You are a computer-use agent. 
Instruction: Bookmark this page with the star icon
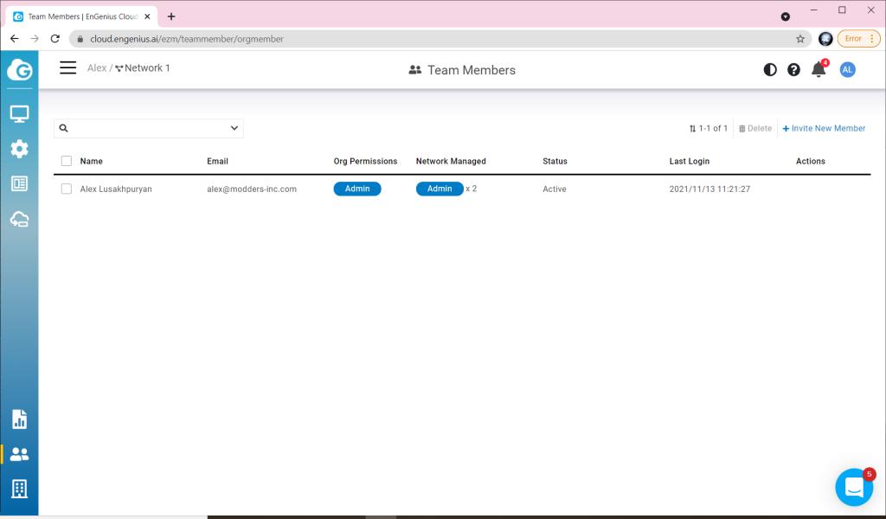800,39
